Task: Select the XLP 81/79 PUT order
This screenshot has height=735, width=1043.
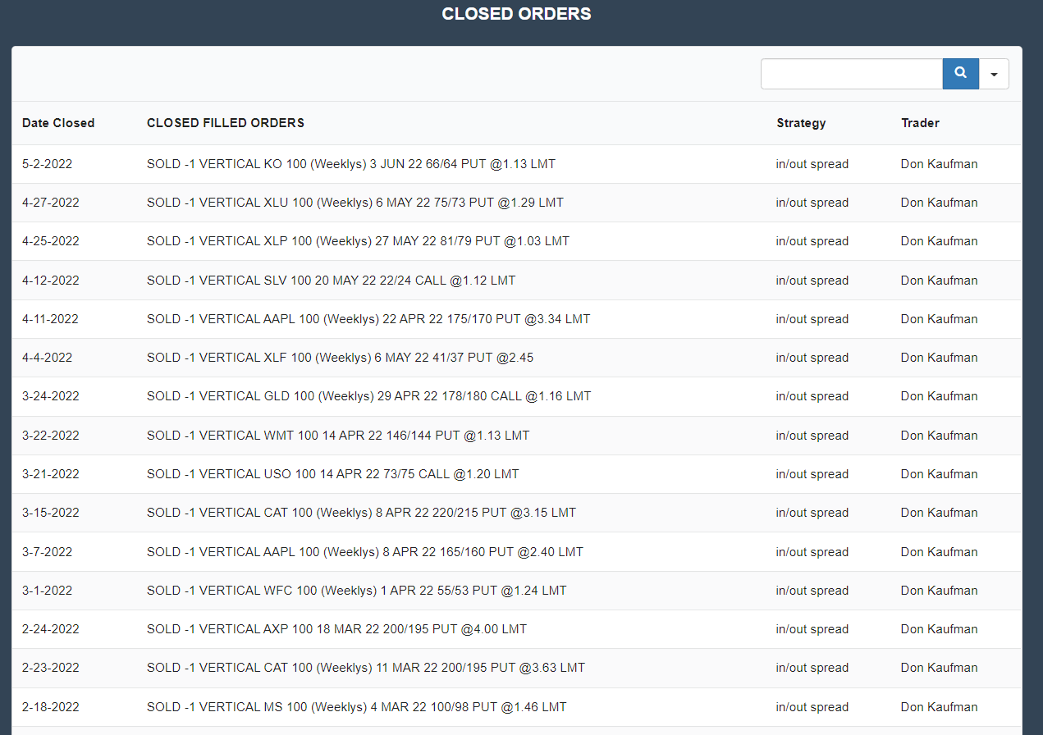Action: click(x=358, y=241)
